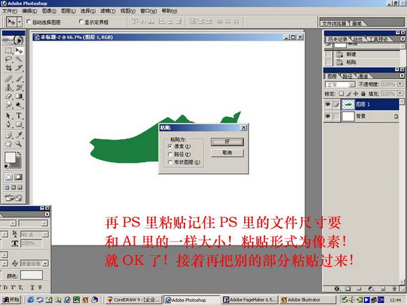This screenshot has height=305, width=407.
Task: Select the Crop tool
Action: point(8,68)
